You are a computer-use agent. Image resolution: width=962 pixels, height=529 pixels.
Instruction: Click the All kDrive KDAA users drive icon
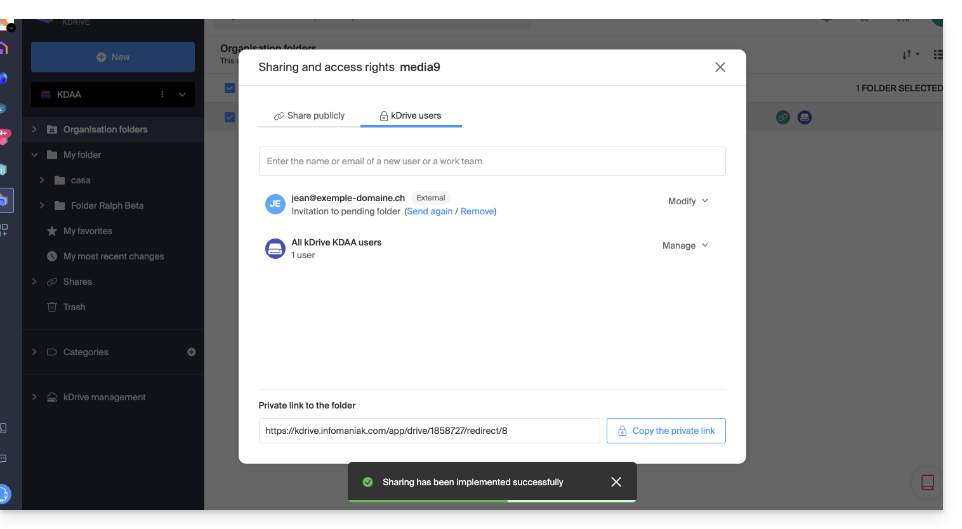[x=275, y=249]
